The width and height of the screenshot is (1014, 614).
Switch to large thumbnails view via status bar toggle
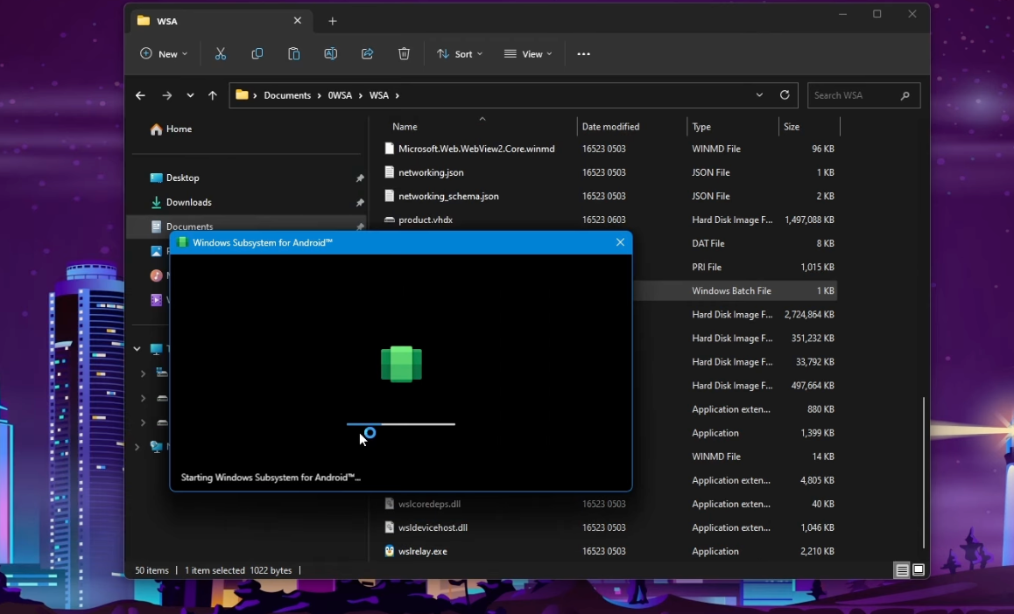tap(919, 569)
